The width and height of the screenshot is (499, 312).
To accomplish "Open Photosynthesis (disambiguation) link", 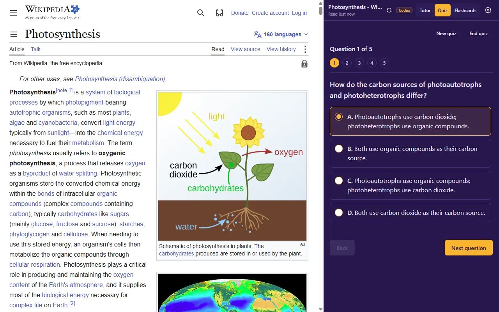I will click(120, 79).
